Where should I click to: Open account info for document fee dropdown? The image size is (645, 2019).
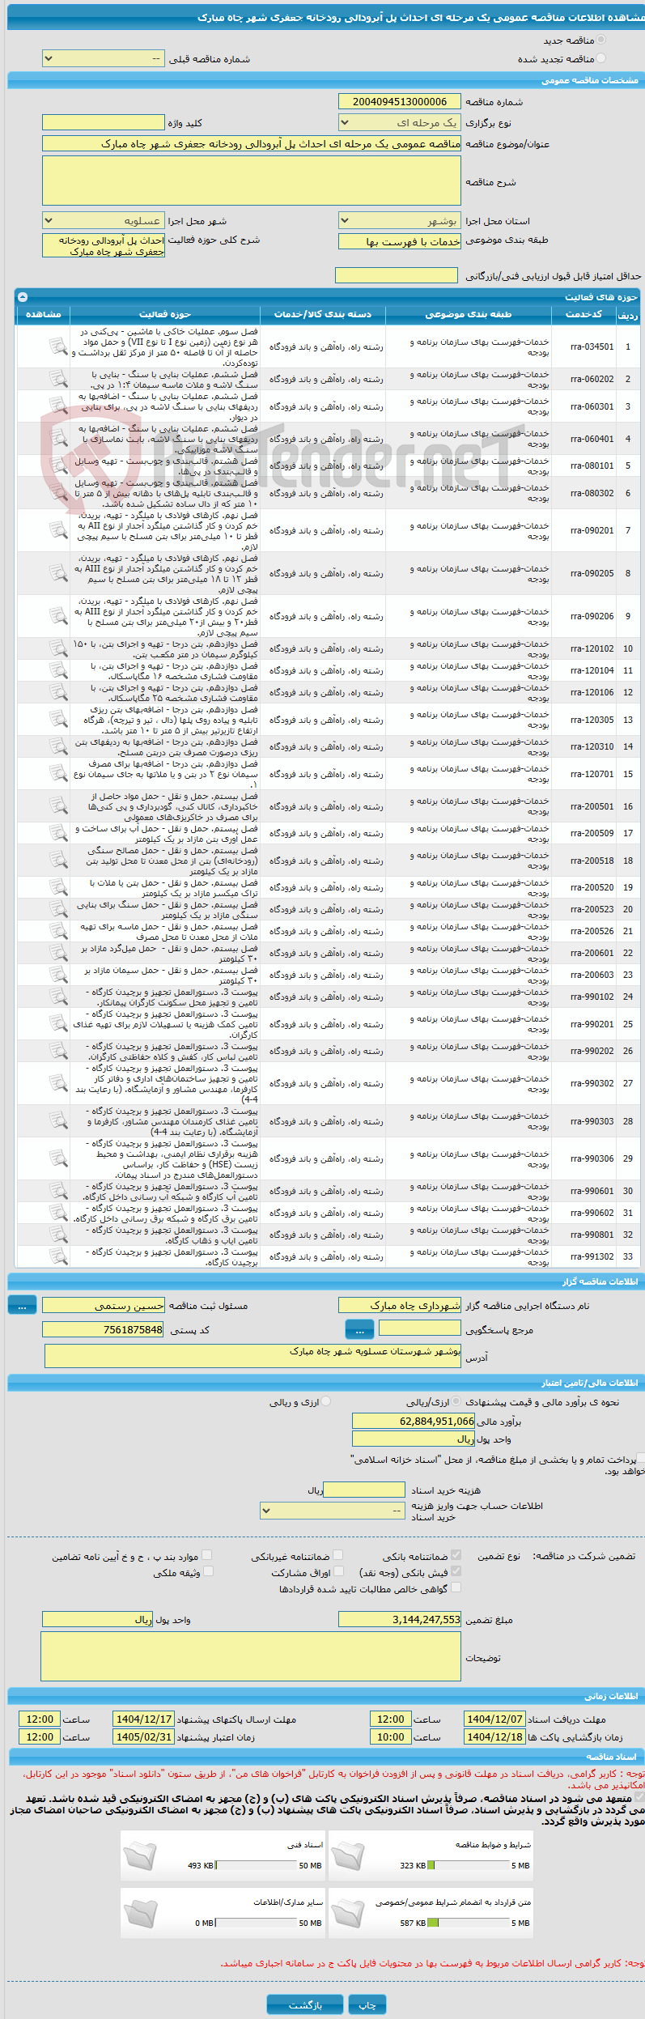coord(333,1511)
